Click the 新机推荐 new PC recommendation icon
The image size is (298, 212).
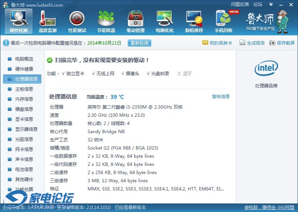194,21
